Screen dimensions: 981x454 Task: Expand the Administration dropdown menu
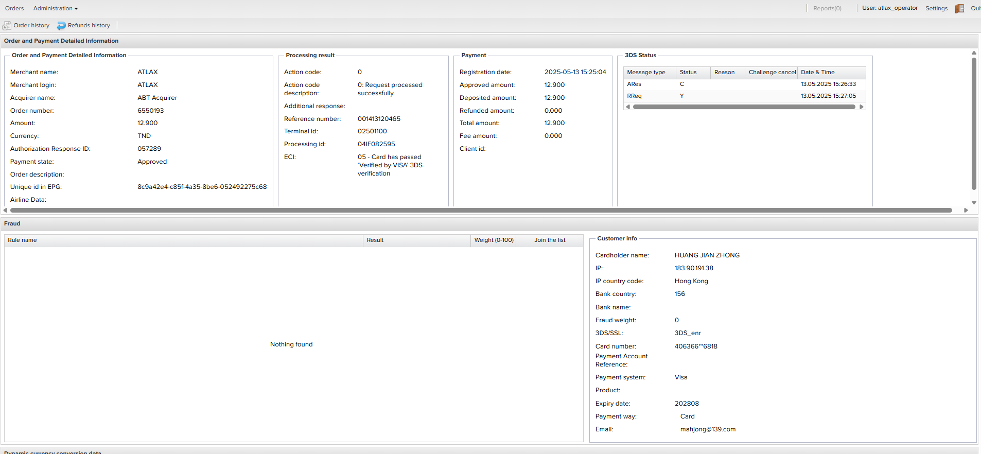pos(56,9)
